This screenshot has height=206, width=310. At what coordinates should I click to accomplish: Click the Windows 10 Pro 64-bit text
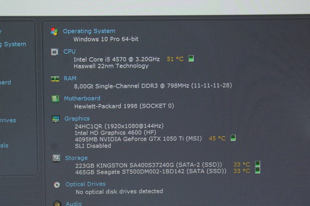coord(106,39)
